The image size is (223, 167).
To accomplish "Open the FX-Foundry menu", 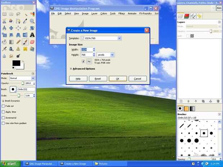I will (146, 14).
